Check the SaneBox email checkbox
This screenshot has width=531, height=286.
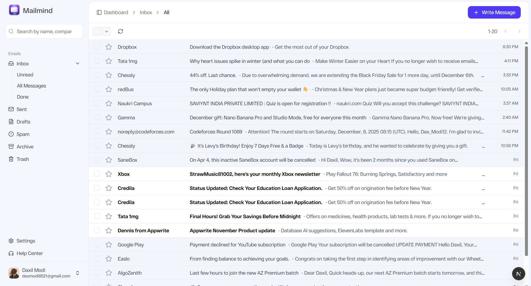(97, 160)
